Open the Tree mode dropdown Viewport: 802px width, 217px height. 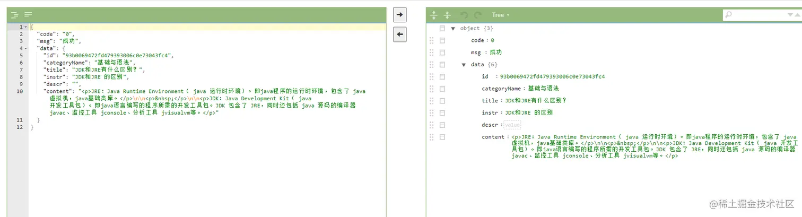[500, 15]
